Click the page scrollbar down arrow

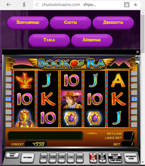(143, 162)
